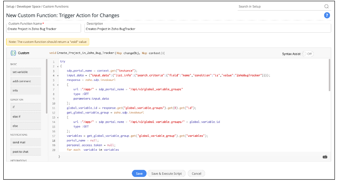Click the BASIC section heading
Image resolution: width=339 pixels, height=183 pixels.
[x=14, y=64]
